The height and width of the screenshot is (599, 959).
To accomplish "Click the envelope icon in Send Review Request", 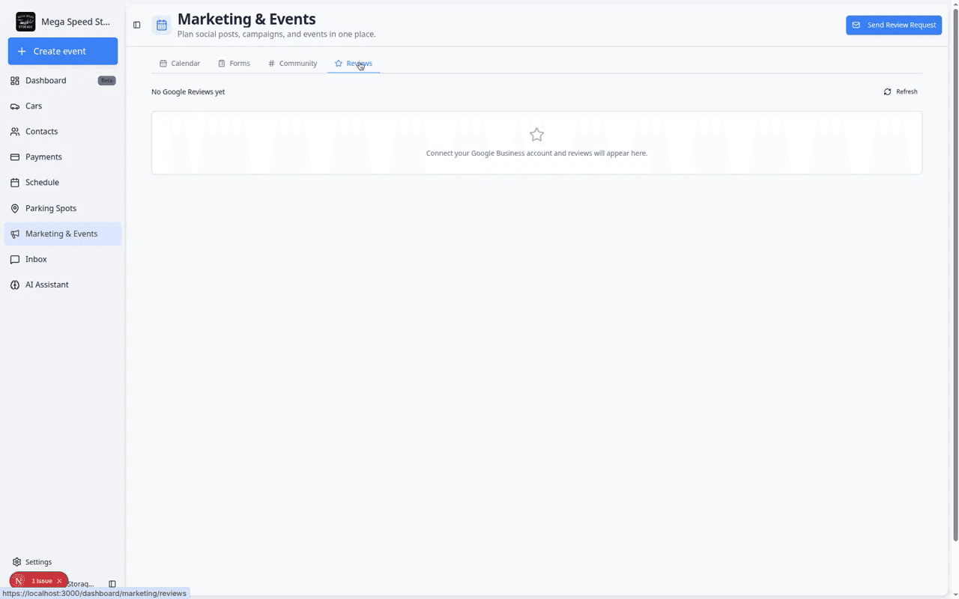I will (x=856, y=25).
